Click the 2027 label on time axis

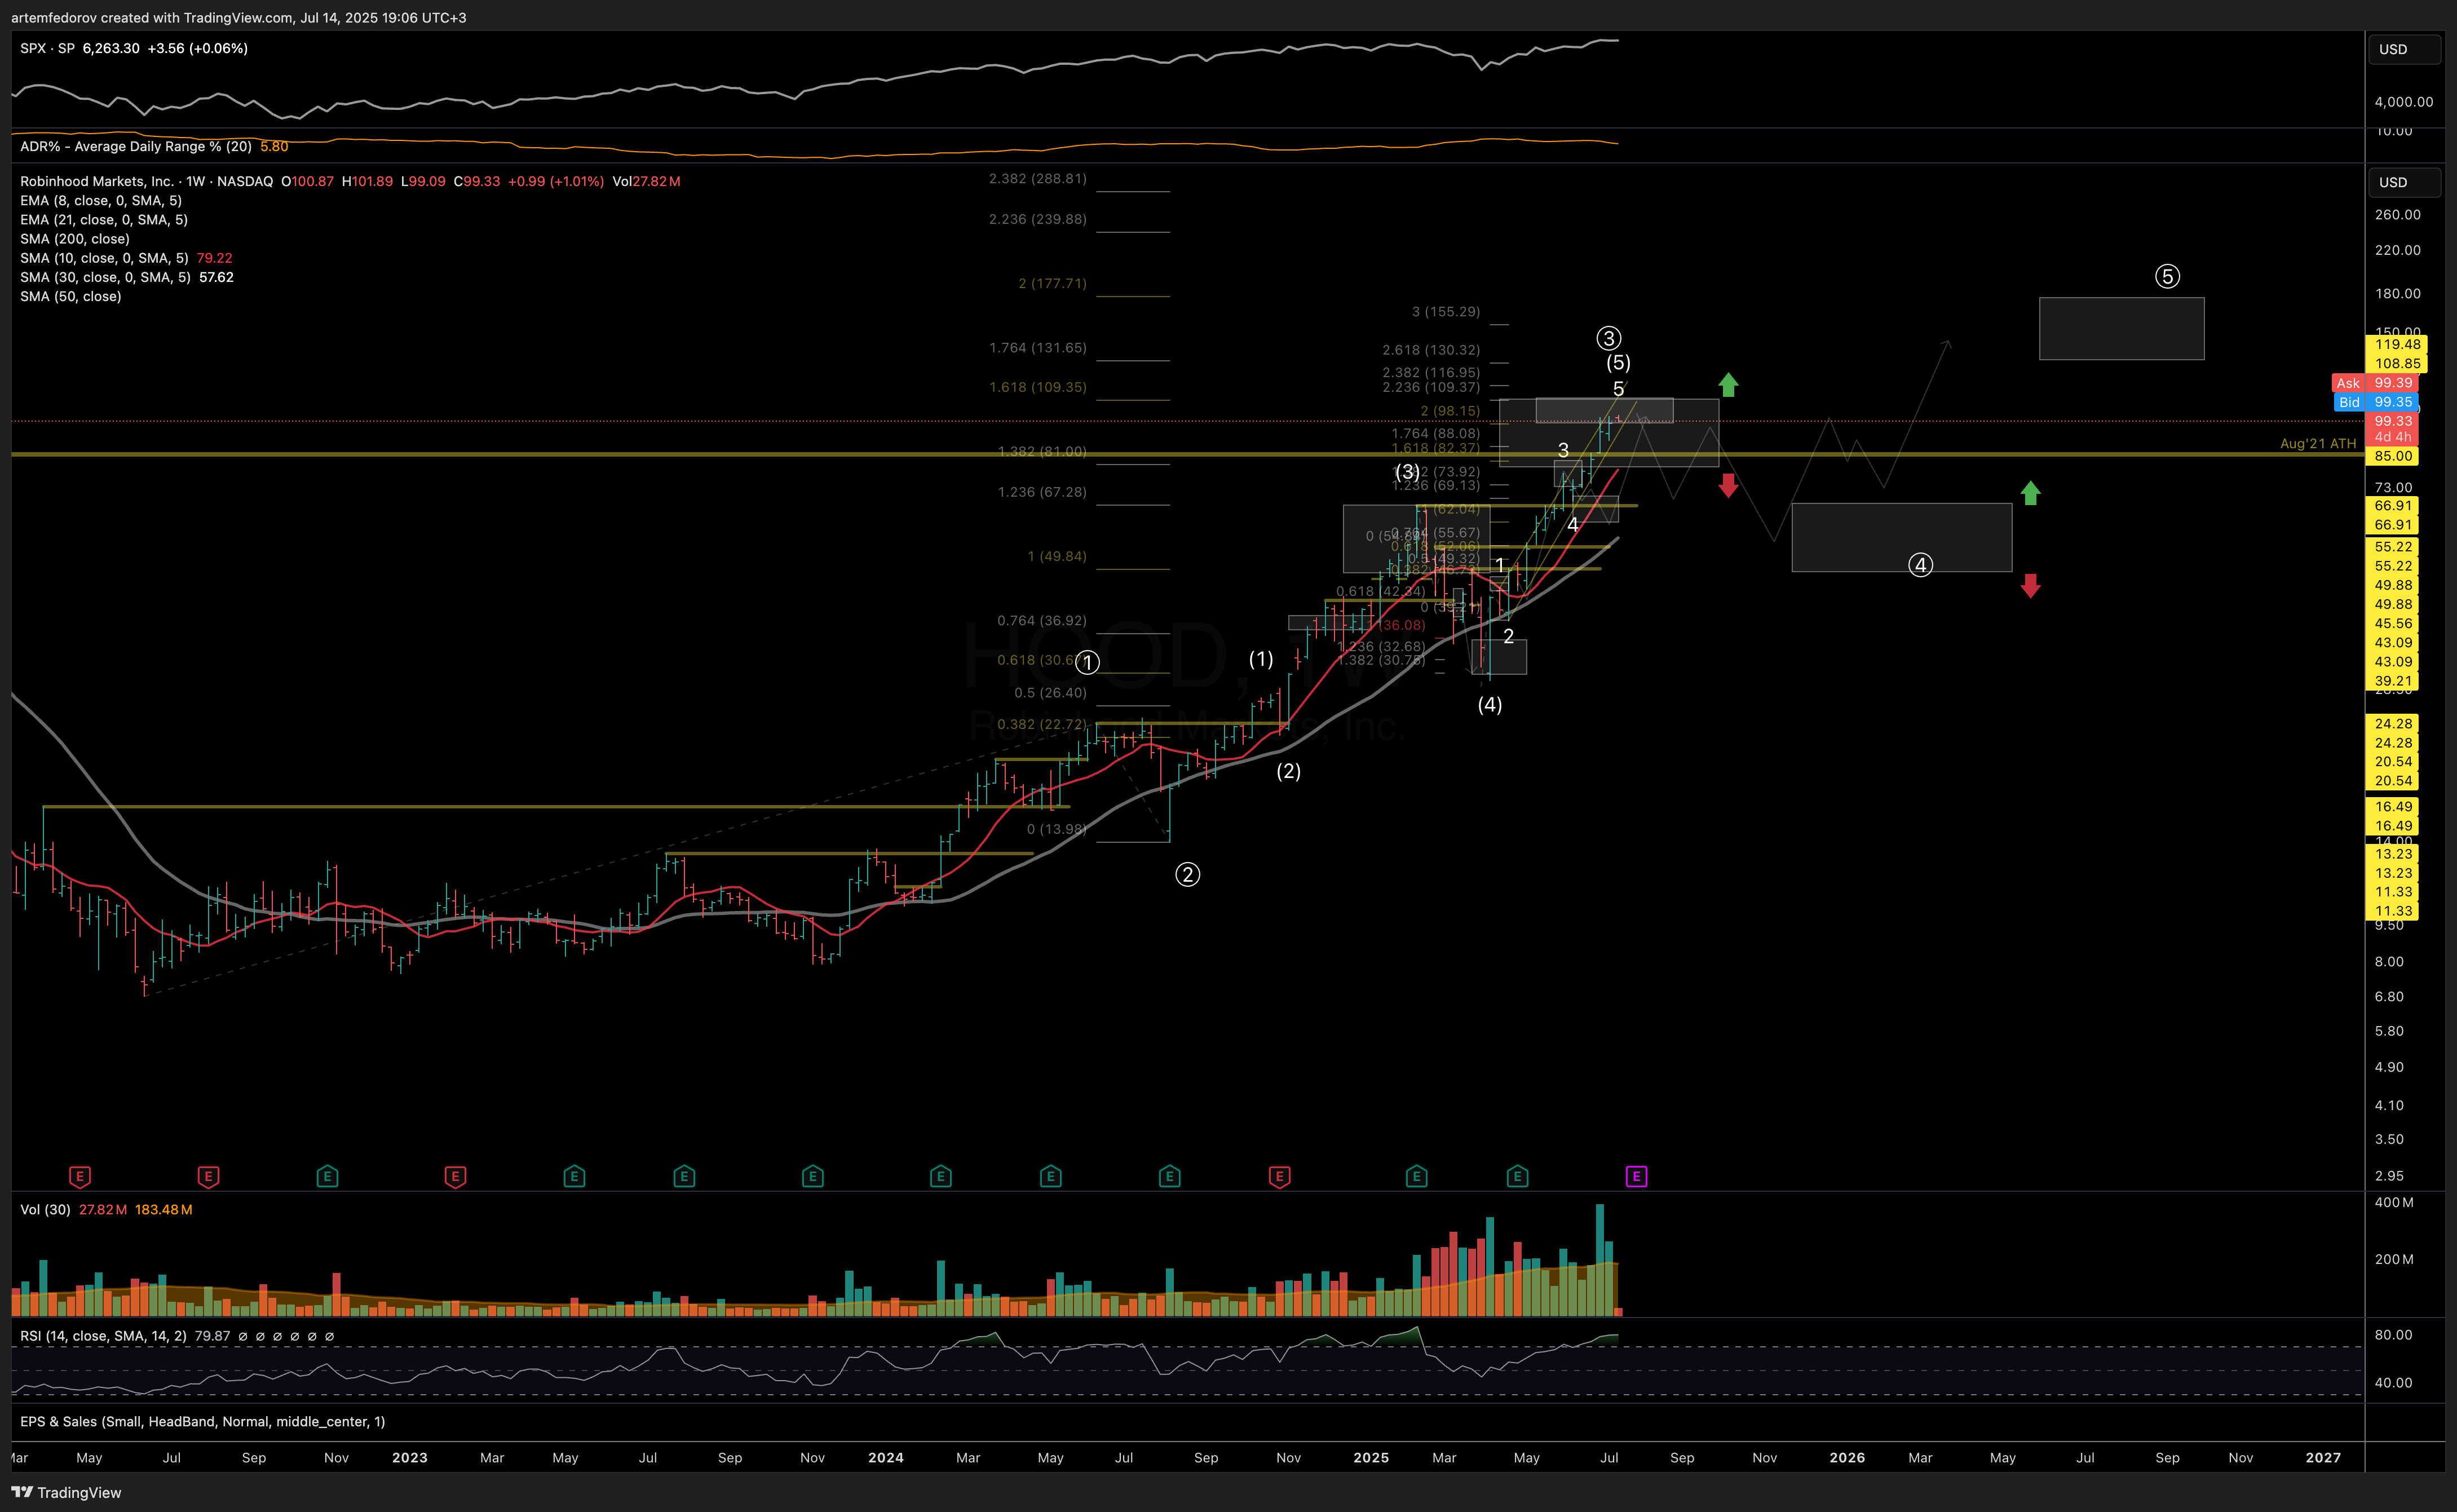[2323, 1458]
